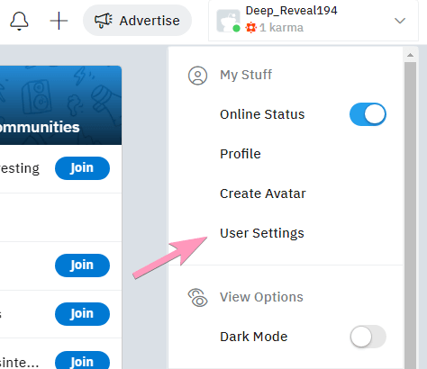Click the plus create post icon
This screenshot has height=369, width=427.
tap(59, 21)
